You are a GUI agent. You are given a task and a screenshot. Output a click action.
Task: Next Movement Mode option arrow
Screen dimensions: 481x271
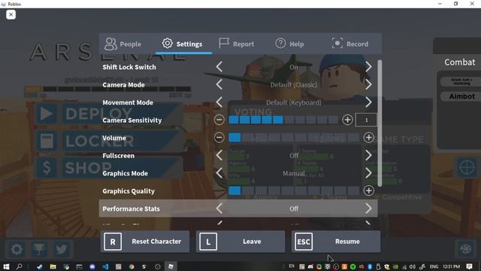click(x=368, y=102)
